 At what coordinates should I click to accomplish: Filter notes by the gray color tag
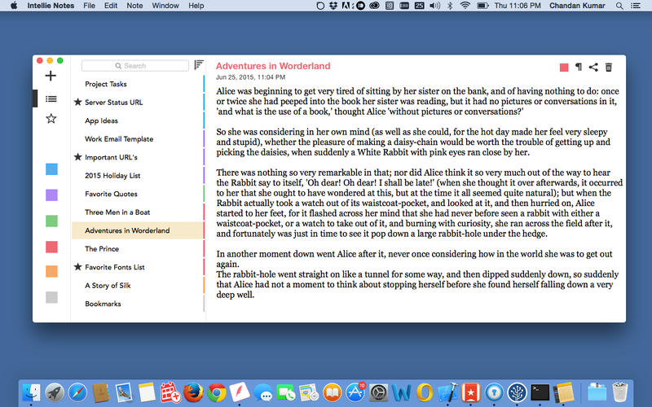51,297
